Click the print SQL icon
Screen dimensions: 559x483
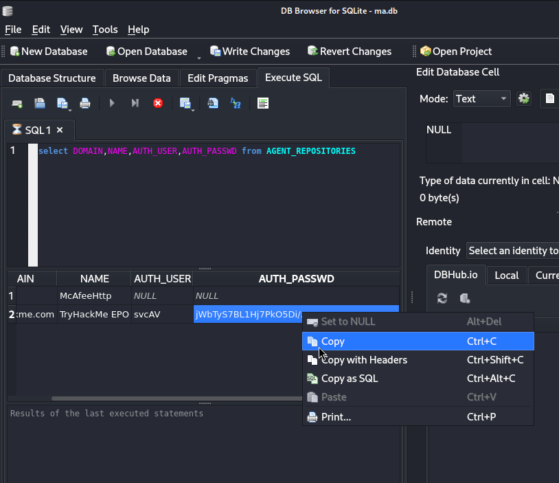85,104
